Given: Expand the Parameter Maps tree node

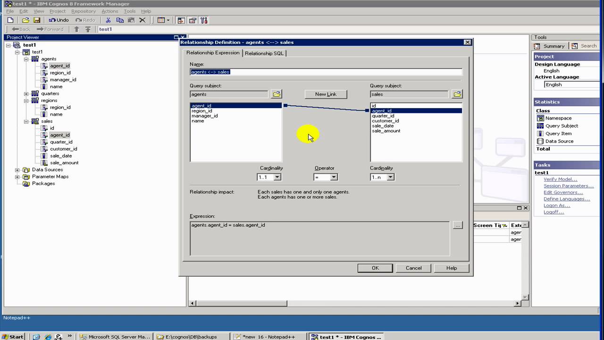Looking at the screenshot, I should [17, 177].
